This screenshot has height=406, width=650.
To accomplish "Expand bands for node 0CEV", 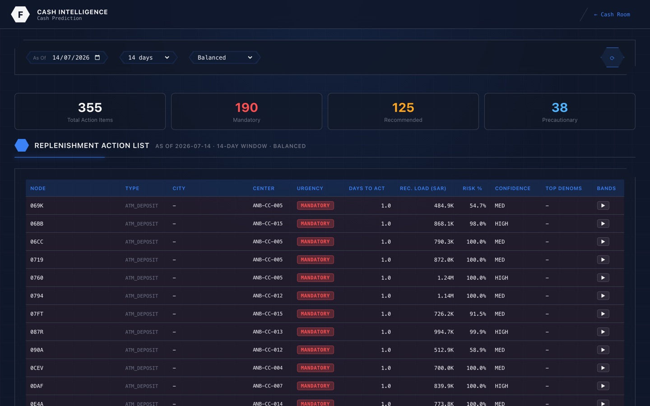I will click(x=603, y=368).
